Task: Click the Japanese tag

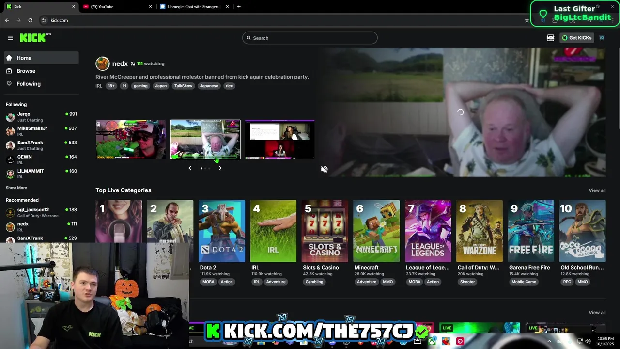Action: (209, 86)
